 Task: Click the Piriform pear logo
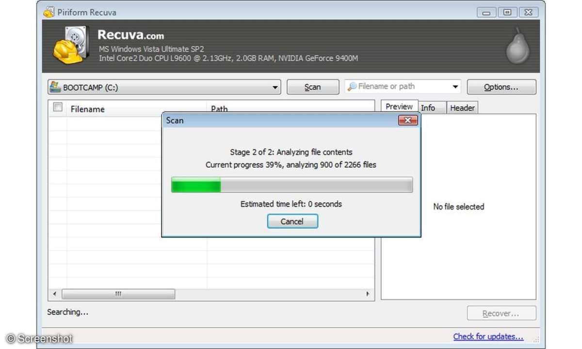tap(517, 46)
